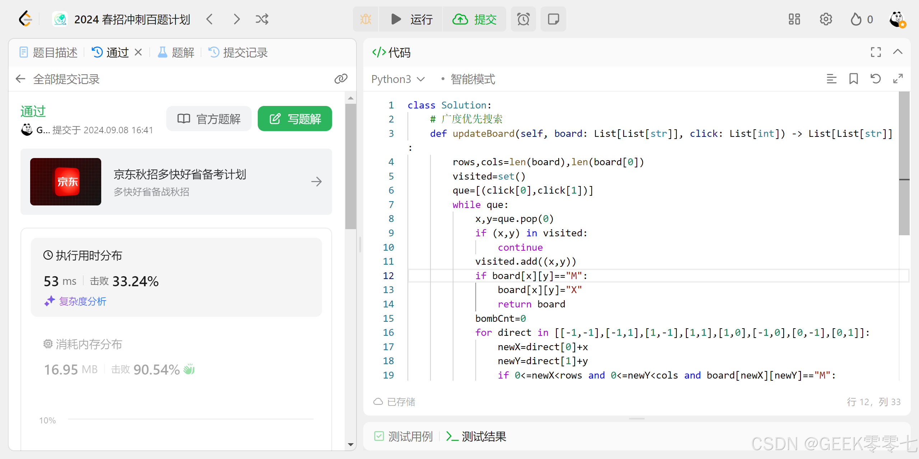Copy the submission link icon
919x459 pixels.
(341, 79)
